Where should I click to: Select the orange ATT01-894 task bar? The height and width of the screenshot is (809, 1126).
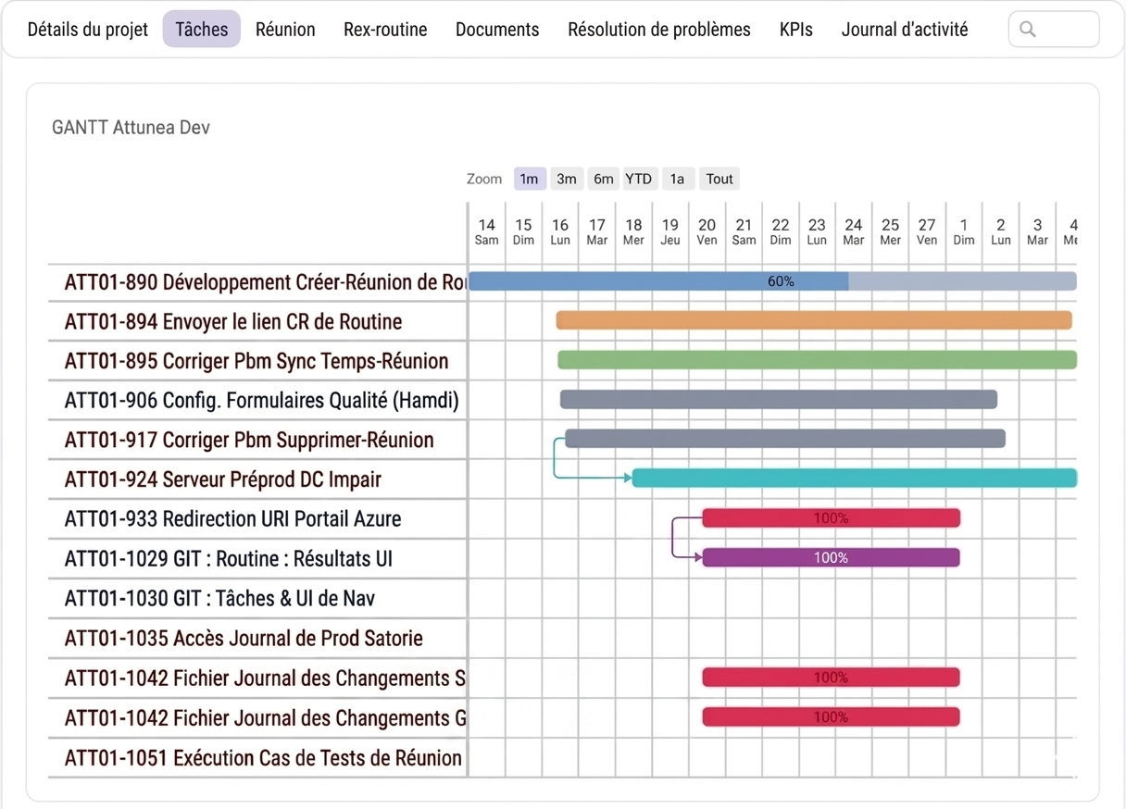point(814,320)
